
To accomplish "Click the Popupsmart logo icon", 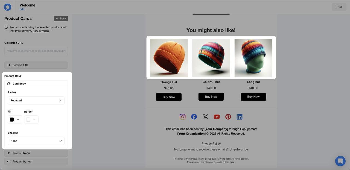I will click(x=8, y=7).
